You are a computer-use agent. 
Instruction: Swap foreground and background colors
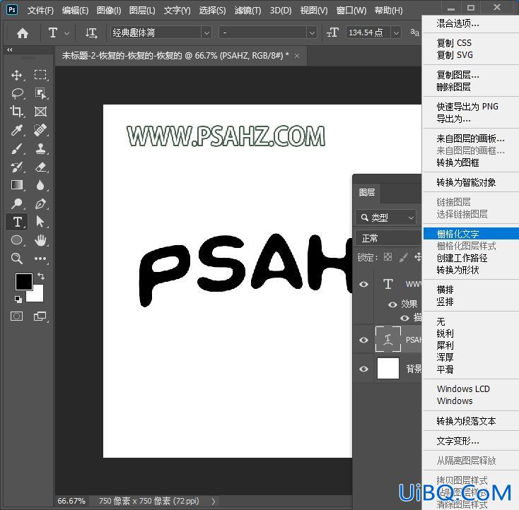click(41, 275)
